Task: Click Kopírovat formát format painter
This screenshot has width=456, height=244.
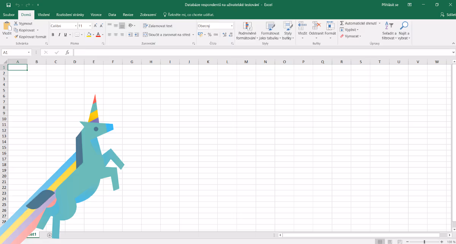Action: pyautogui.click(x=30, y=37)
